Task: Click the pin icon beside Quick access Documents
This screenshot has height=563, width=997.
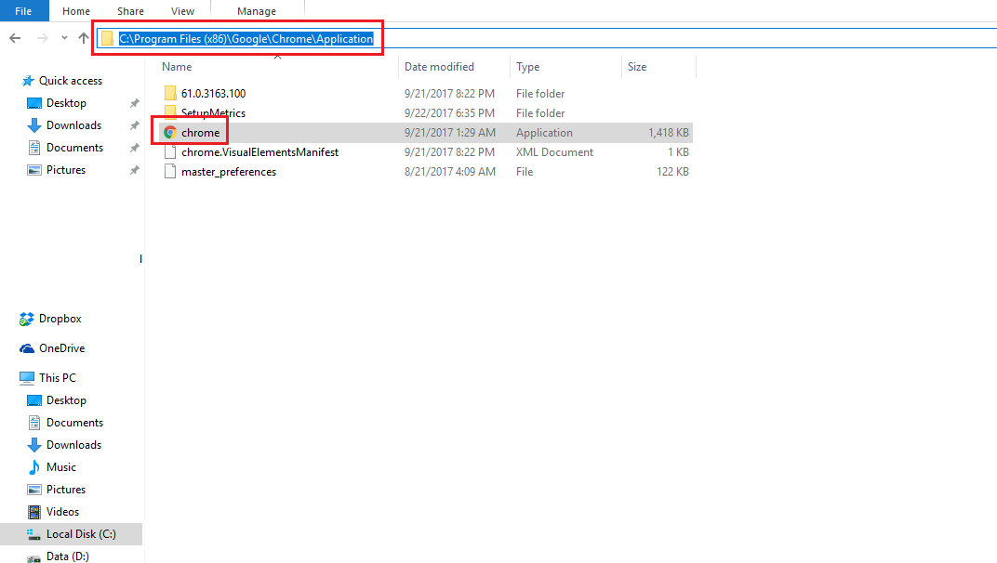Action: (134, 148)
